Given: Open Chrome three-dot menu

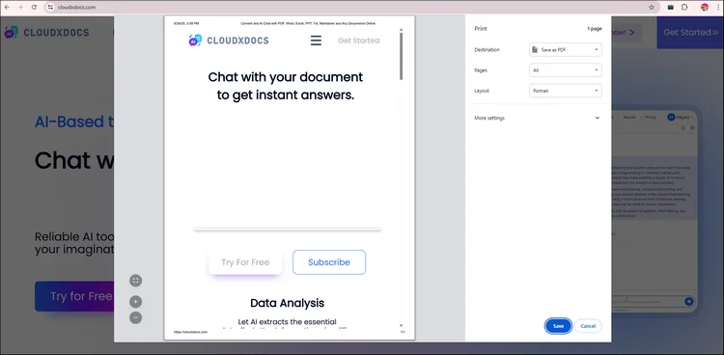Looking at the screenshot, I should point(717,8).
